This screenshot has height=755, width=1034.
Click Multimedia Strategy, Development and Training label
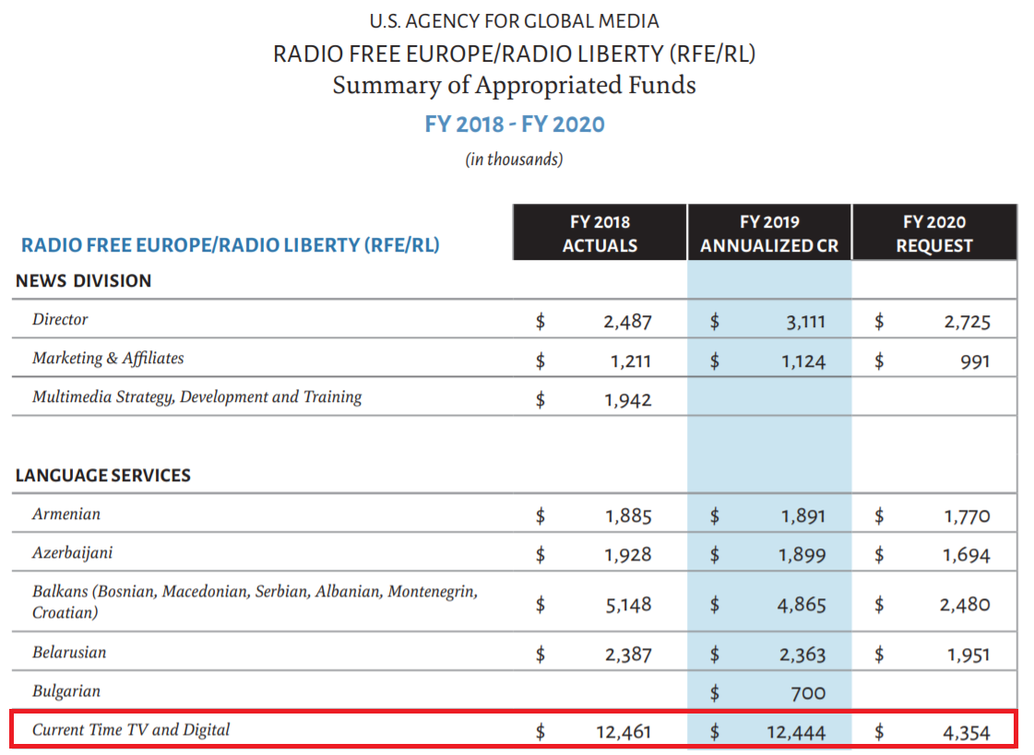pyautogui.click(x=197, y=396)
